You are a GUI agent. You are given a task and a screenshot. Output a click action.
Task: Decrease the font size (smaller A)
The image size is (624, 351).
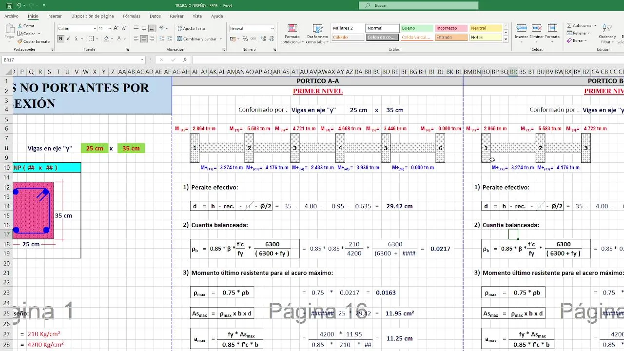tap(124, 28)
